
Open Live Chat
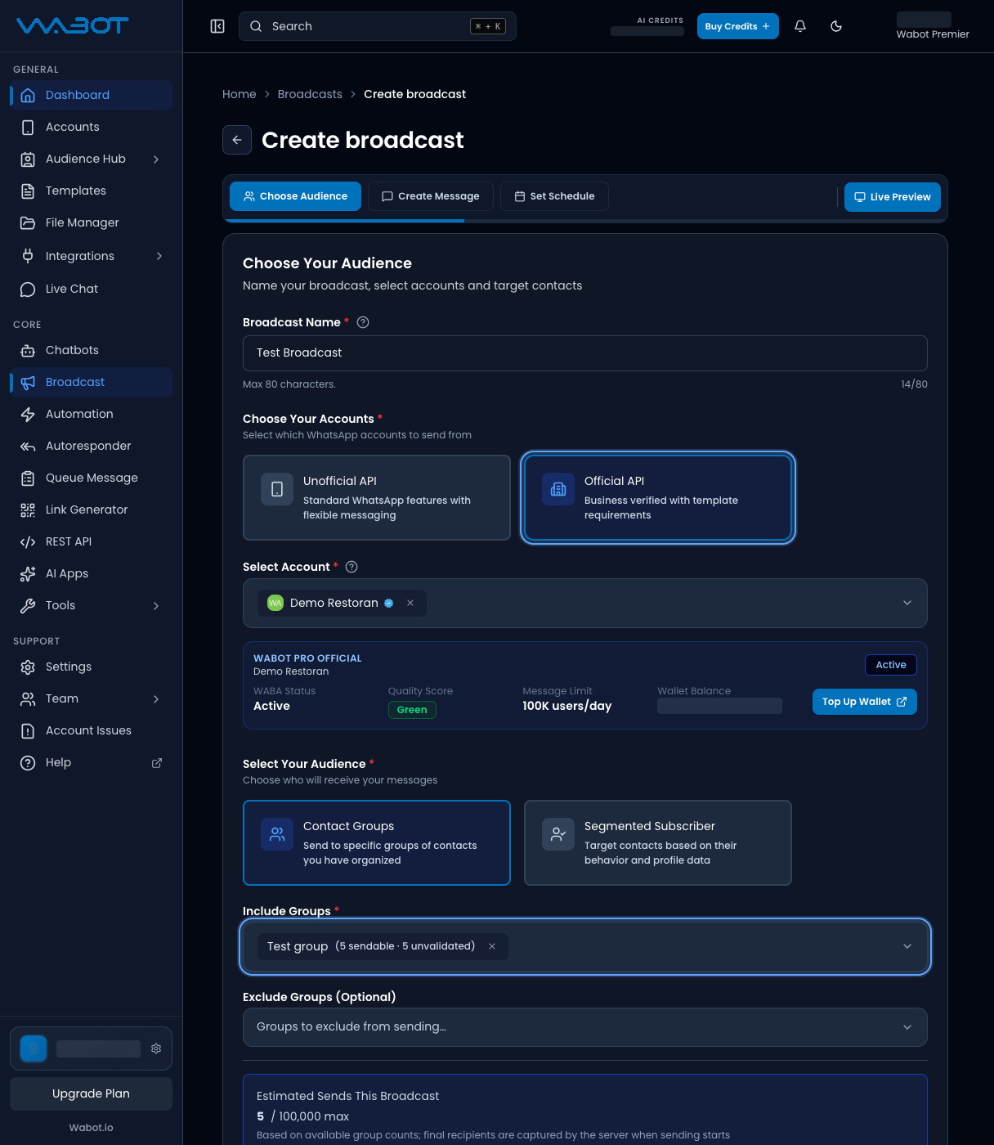92,289
